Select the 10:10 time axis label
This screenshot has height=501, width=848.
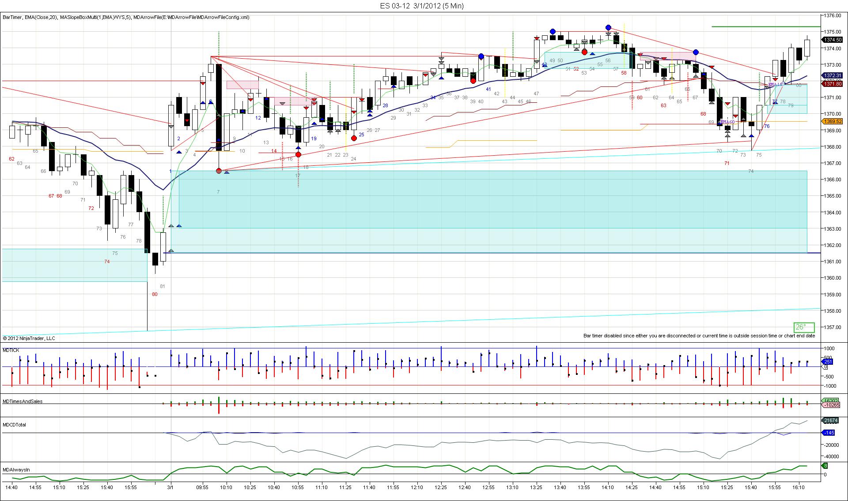click(x=226, y=487)
